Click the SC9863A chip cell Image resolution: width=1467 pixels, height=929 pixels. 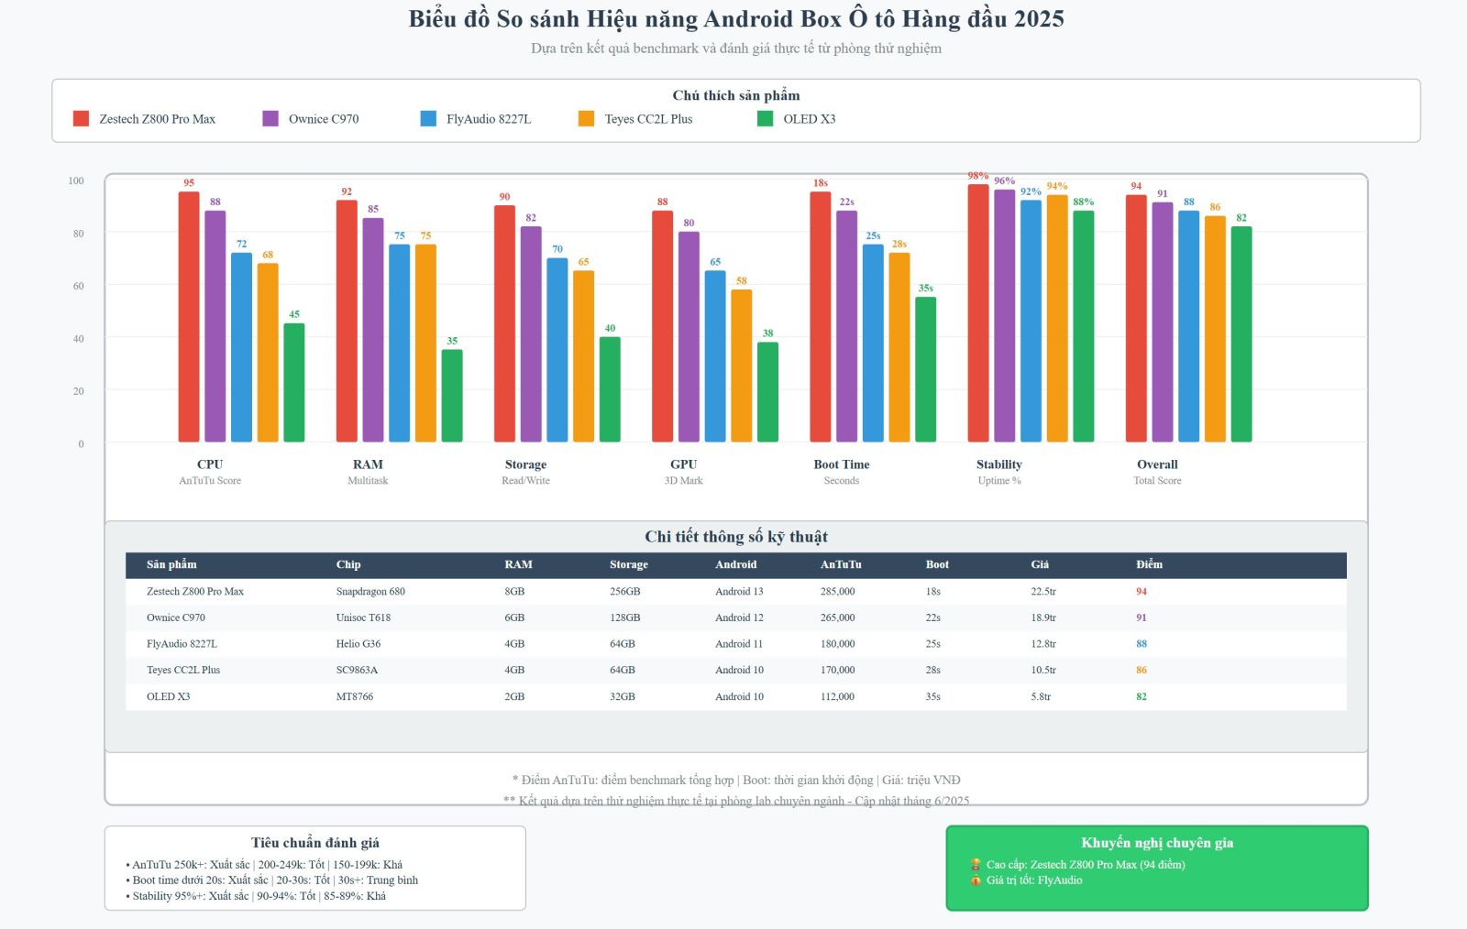[357, 670]
